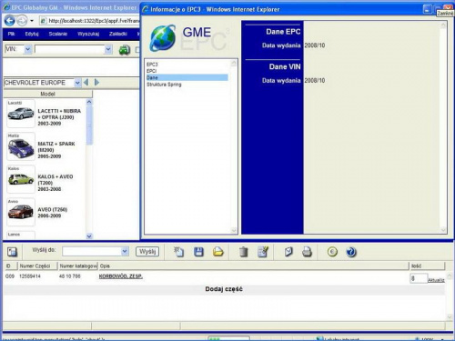455x341 pixels.
Task: Click the save floppy disk icon
Action: (198, 252)
